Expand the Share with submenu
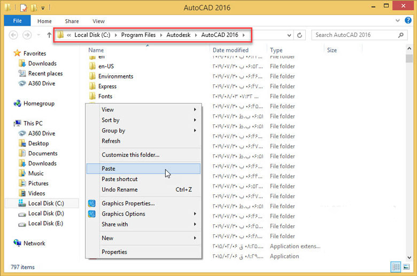417x276 pixels. [x=143, y=224]
